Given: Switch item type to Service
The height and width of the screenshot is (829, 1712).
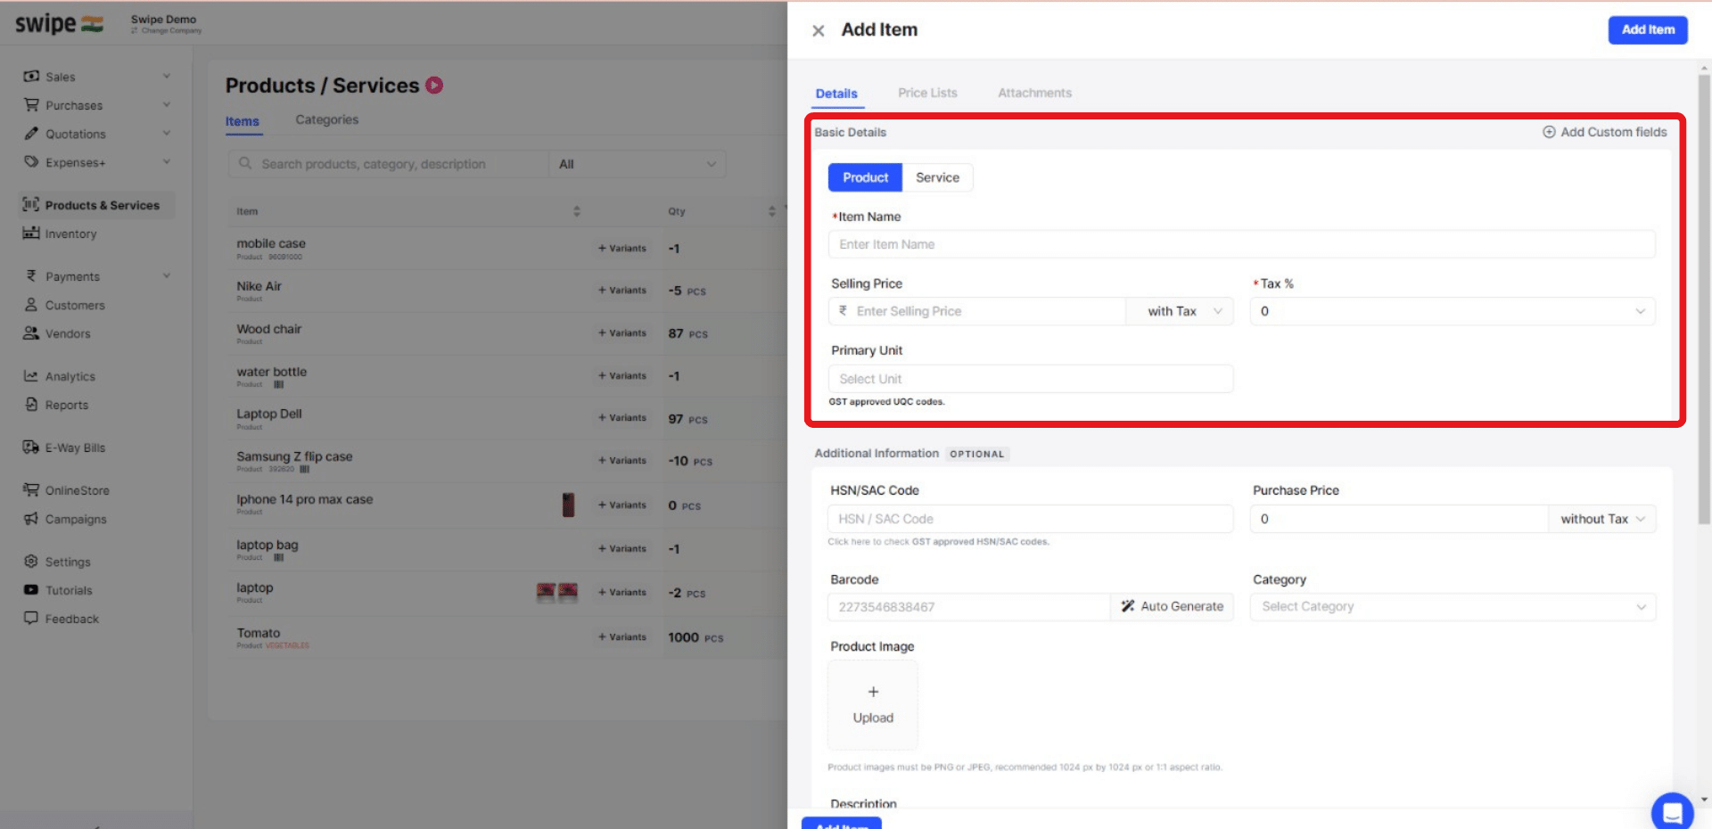Looking at the screenshot, I should (x=937, y=177).
